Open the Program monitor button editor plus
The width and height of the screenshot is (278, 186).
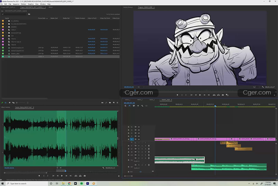275,95
